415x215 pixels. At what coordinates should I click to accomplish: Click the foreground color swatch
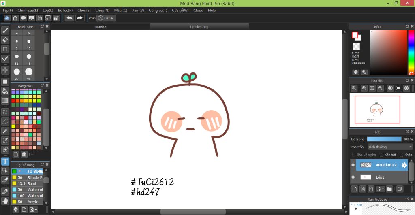point(355,35)
